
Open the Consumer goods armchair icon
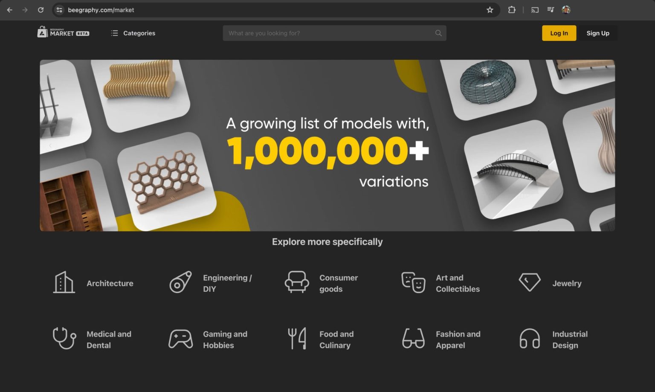coord(297,282)
